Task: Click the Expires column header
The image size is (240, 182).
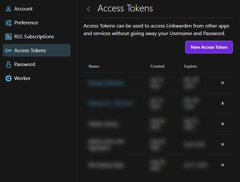Action: pyautogui.click(x=190, y=66)
